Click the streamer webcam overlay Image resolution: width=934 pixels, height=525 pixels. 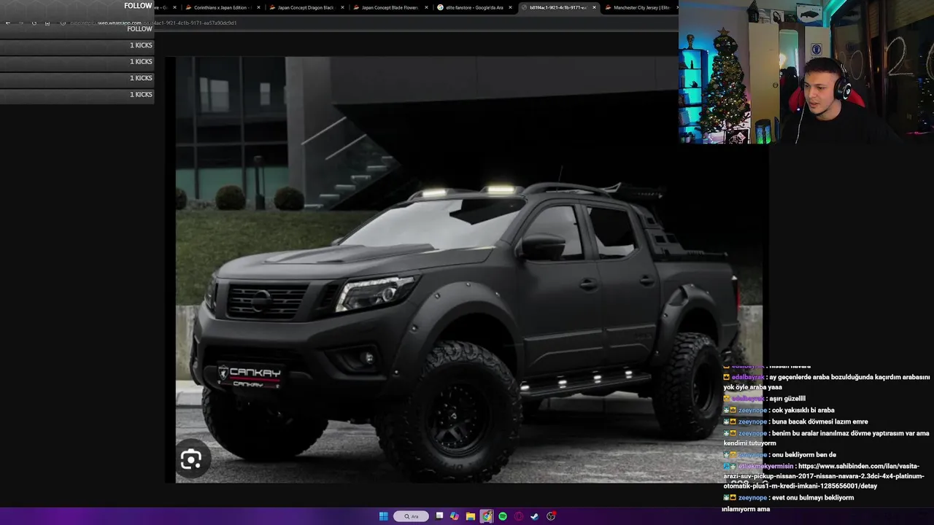806,71
